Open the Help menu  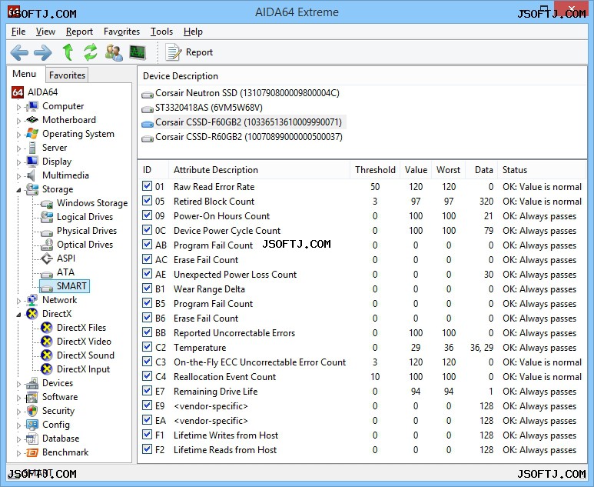(193, 32)
